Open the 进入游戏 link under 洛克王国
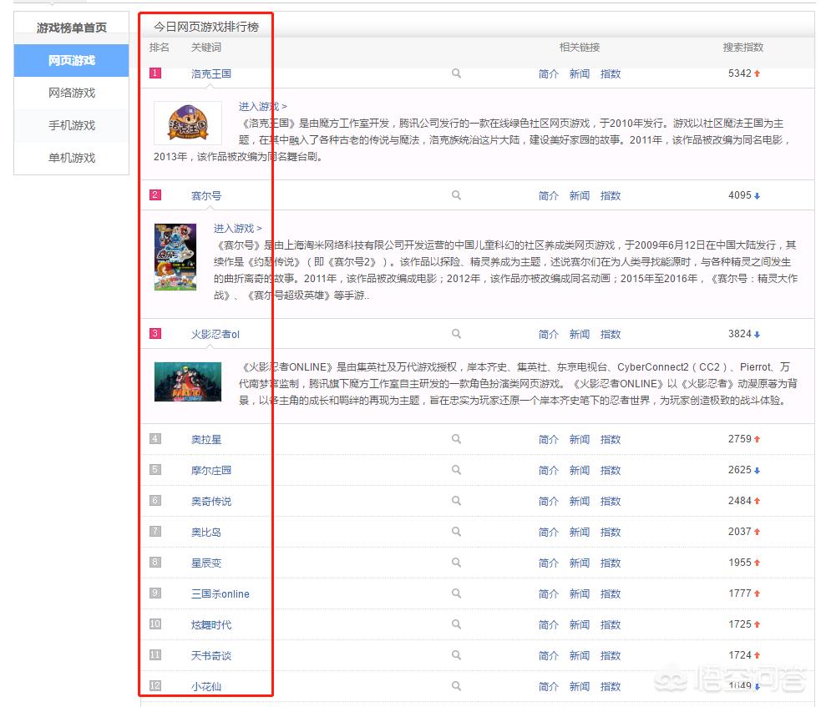 tap(262, 107)
